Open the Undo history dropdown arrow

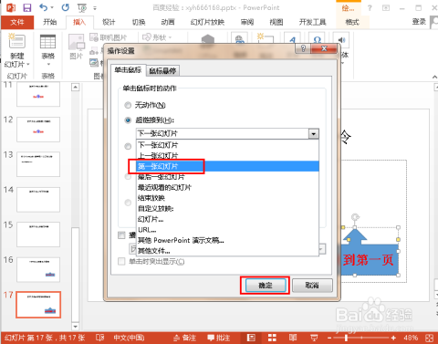click(52, 7)
